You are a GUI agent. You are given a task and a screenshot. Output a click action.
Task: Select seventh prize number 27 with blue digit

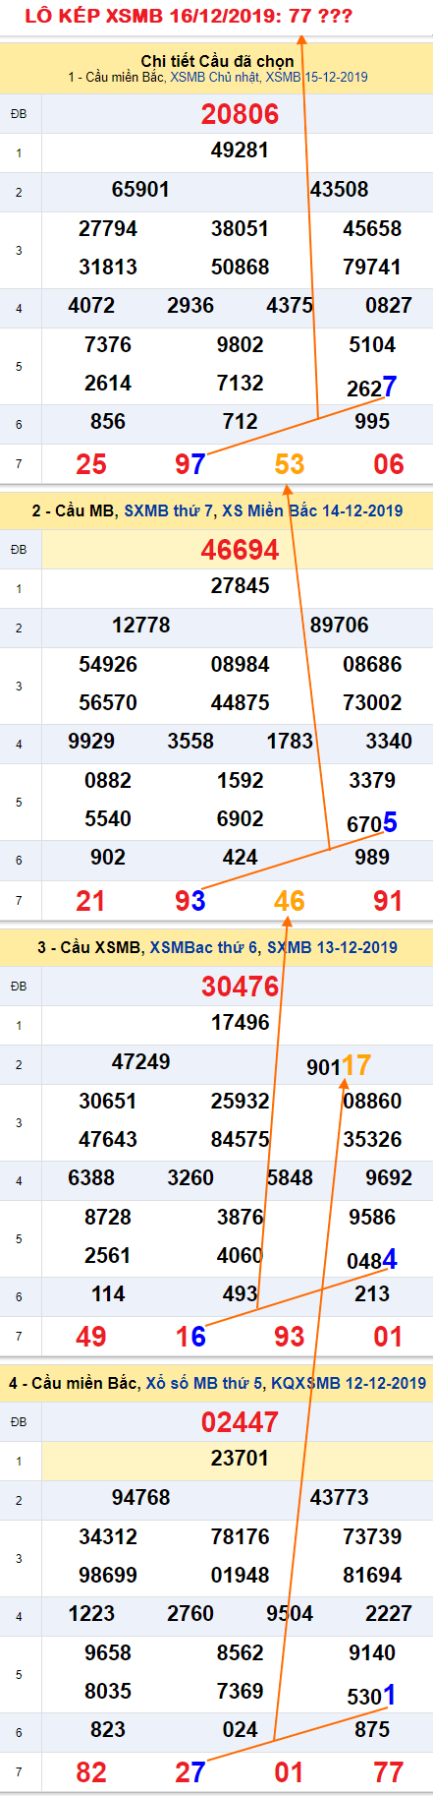(x=190, y=1772)
